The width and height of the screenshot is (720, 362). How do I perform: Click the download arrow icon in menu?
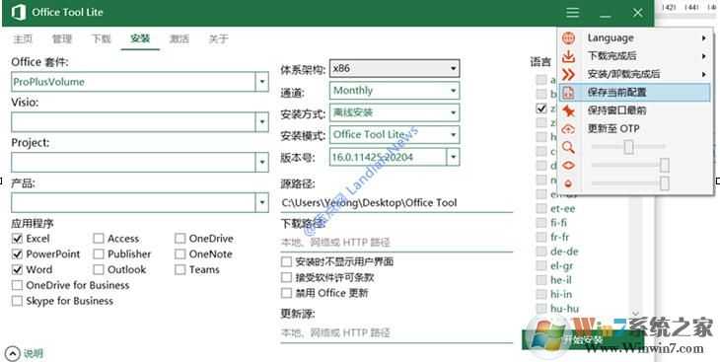pos(568,56)
